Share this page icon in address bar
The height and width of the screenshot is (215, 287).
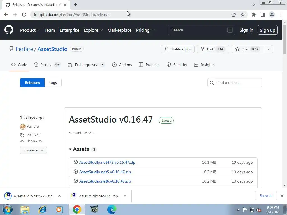(x=234, y=15)
